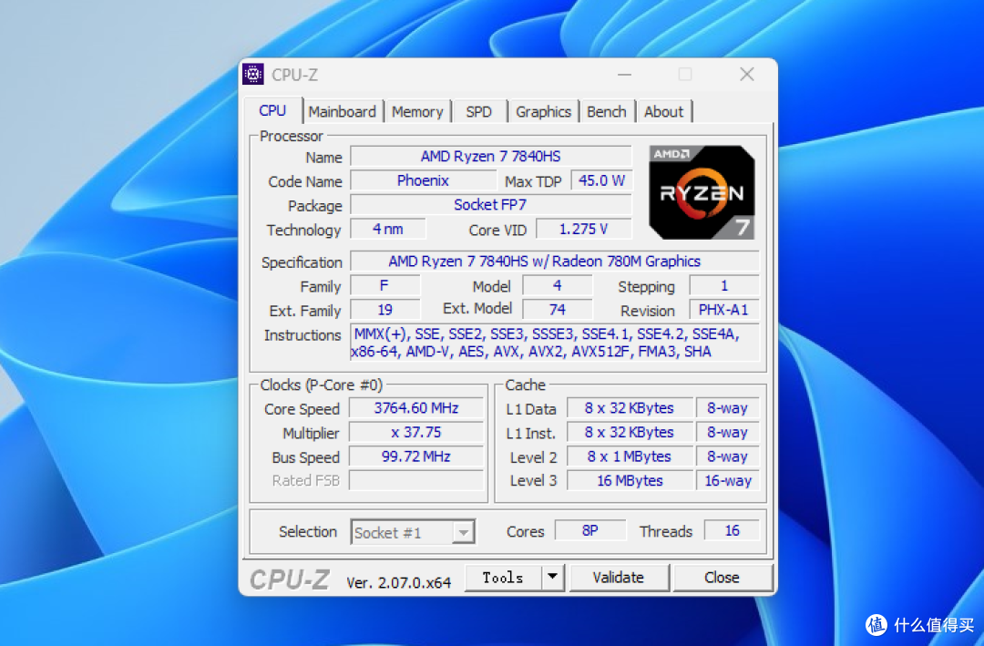Click the Level 2 value 8 x 1 MBytes
Viewport: 984px width, 646px height.
[x=630, y=456]
